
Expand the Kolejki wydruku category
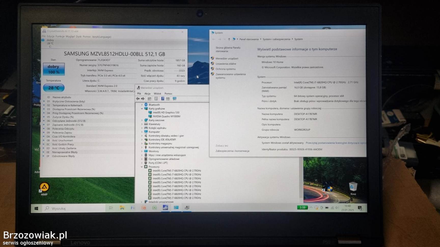pos(142,128)
